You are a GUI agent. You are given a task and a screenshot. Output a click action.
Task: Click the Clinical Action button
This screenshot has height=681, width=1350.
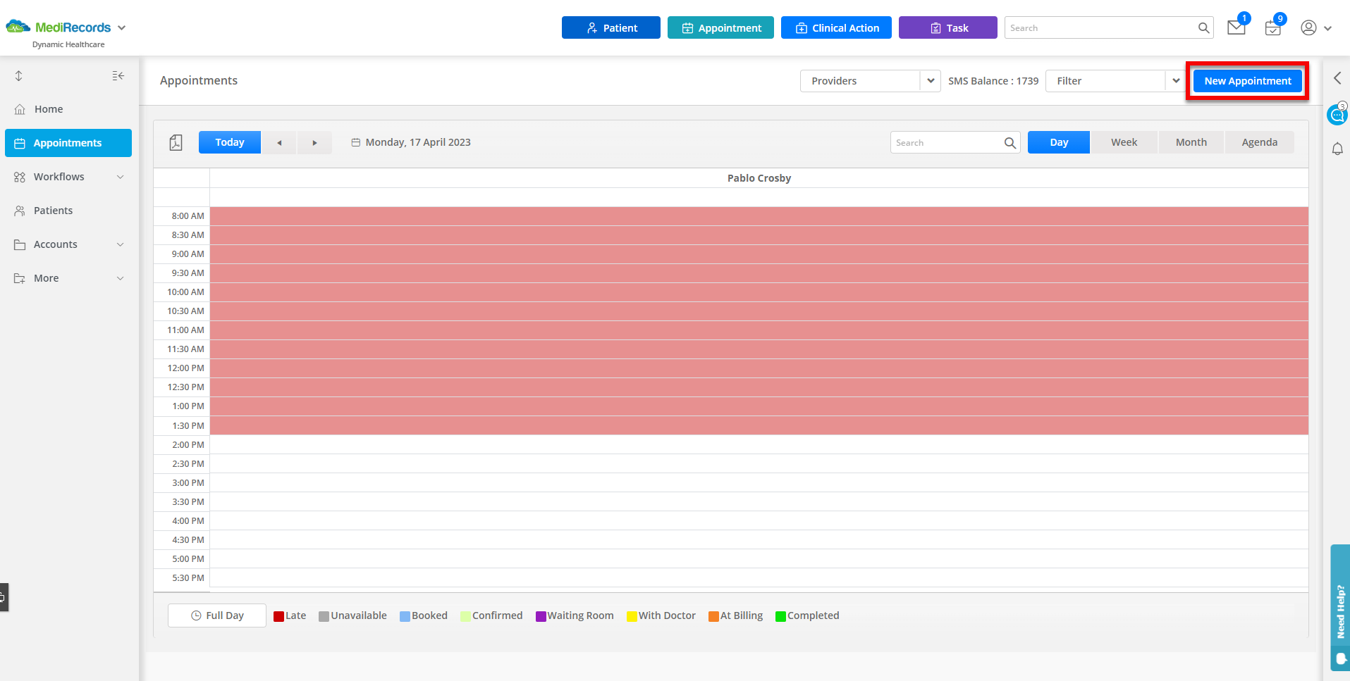click(836, 28)
